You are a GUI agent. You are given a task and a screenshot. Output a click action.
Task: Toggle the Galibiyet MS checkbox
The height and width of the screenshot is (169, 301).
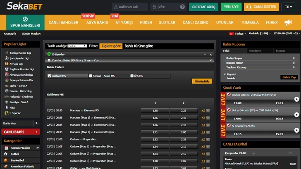coord(49,76)
